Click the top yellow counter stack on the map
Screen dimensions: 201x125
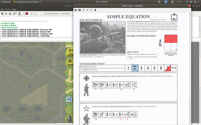(70, 51)
